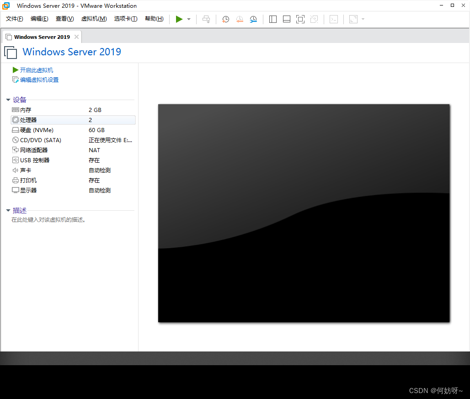Click the memory chip icon beside 内存

pyautogui.click(x=15, y=110)
